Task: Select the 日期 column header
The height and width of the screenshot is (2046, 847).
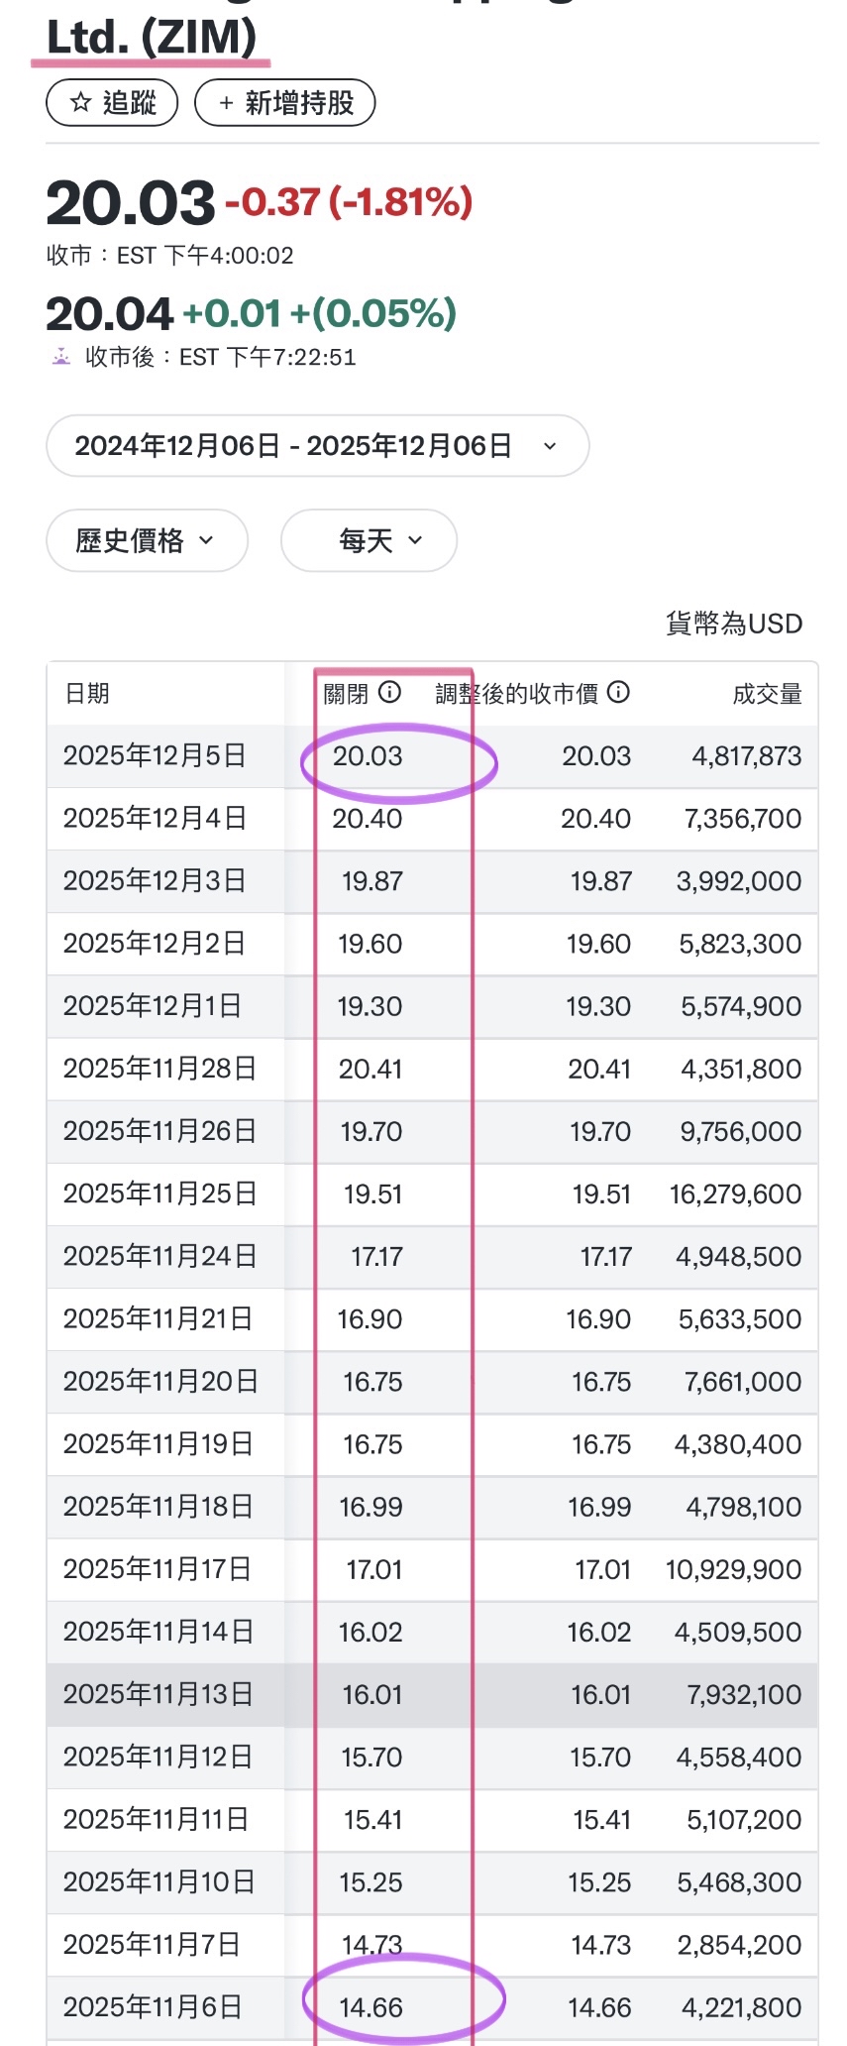Action: tap(83, 693)
